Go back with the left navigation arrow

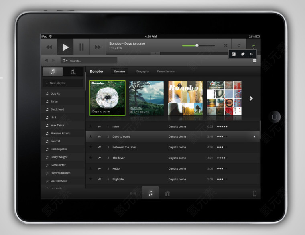[x=46, y=61]
